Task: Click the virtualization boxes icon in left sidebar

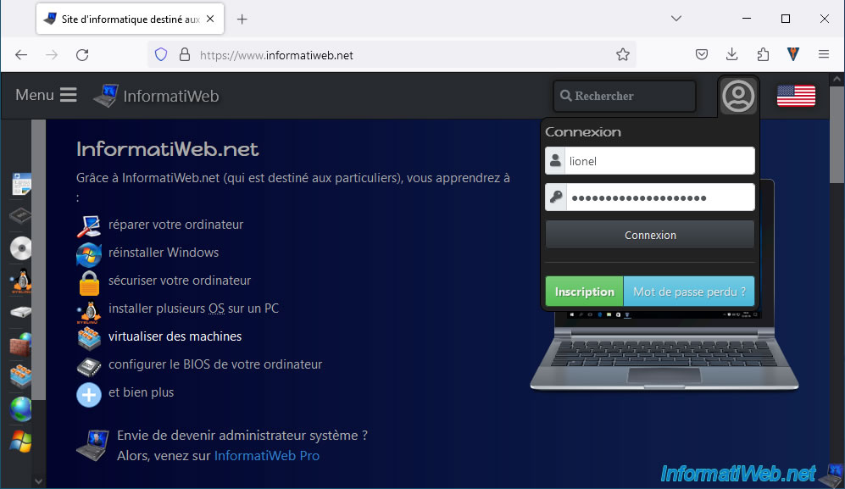Action: [x=20, y=377]
